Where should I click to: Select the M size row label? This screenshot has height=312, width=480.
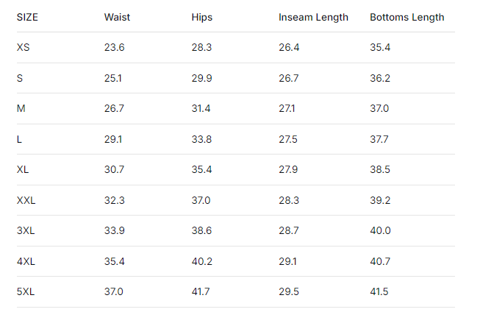21,109
